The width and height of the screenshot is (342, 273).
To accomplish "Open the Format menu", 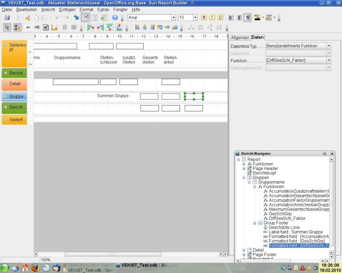I will [x=86, y=10].
